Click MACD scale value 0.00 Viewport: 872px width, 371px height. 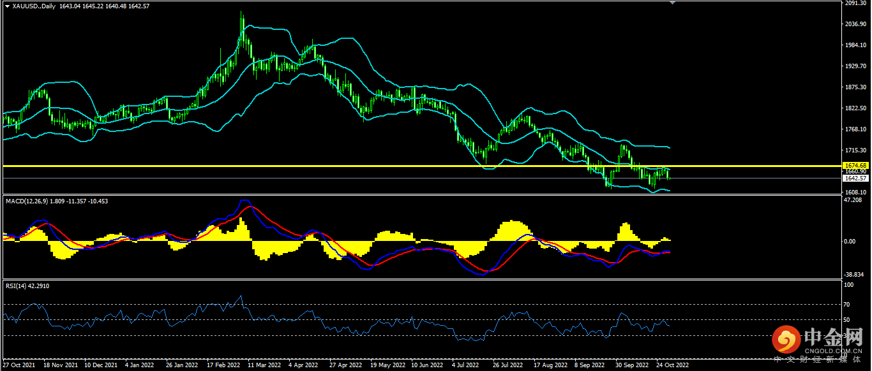[x=850, y=242]
